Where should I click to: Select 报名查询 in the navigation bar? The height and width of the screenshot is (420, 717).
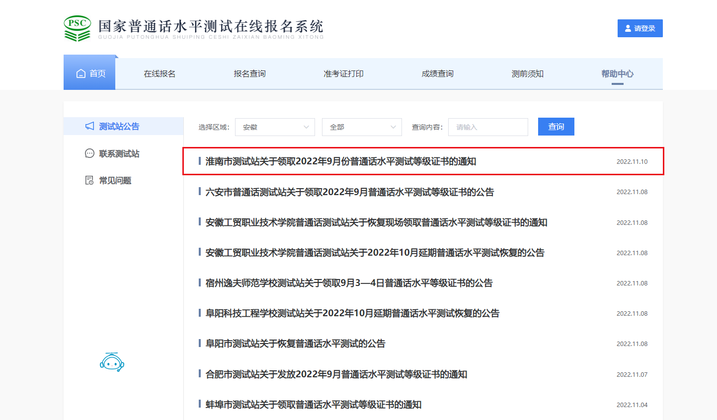coord(249,73)
